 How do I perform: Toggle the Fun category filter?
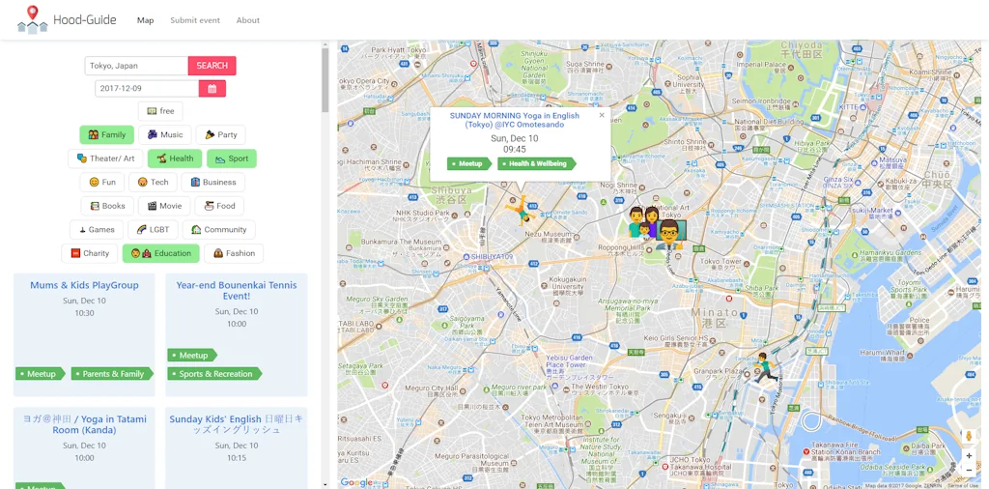(102, 182)
